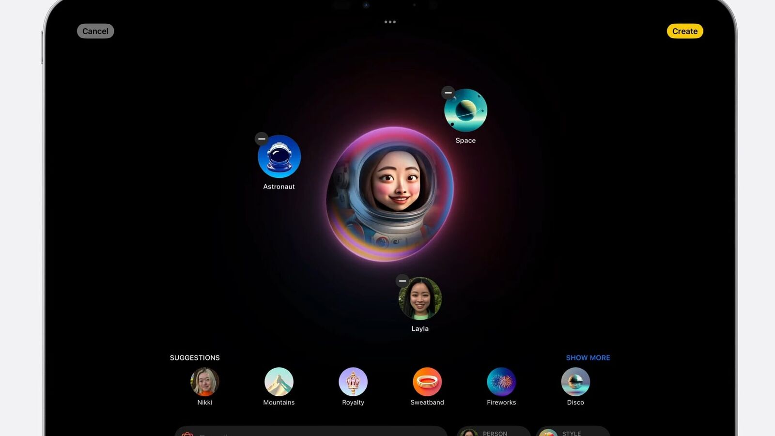Select the Layla photo bubble
Screen dimensions: 775x436
420,298
